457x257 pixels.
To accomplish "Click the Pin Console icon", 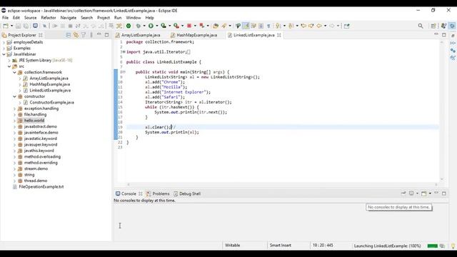I will coord(403,193).
